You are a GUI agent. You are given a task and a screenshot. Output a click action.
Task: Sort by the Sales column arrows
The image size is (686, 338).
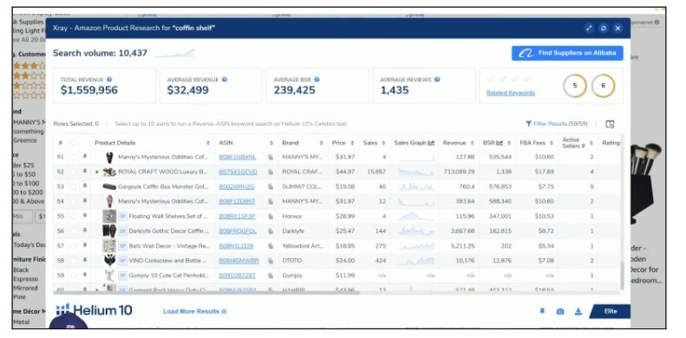(x=383, y=143)
